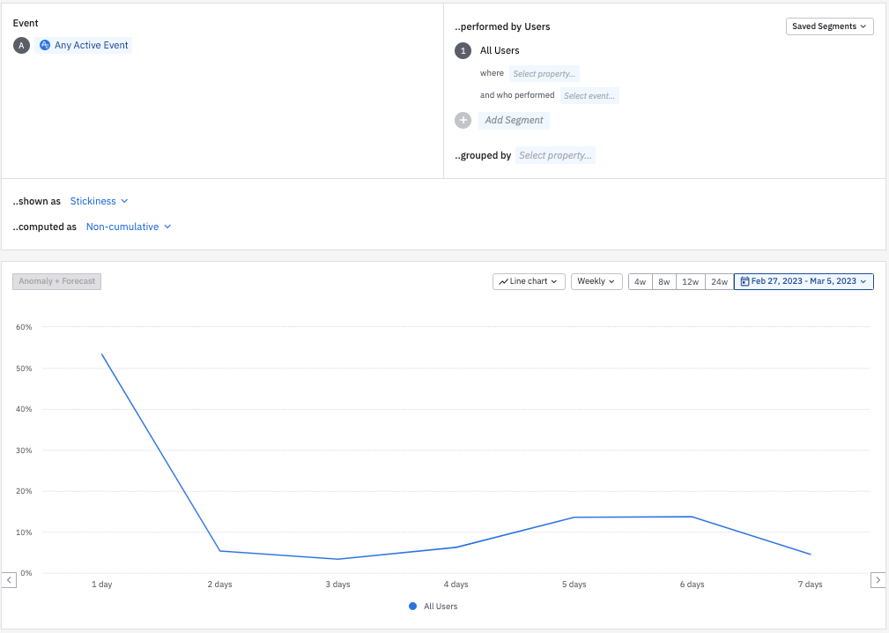Image resolution: width=889 pixels, height=633 pixels.
Task: Select the 12w time range
Action: pyautogui.click(x=691, y=282)
